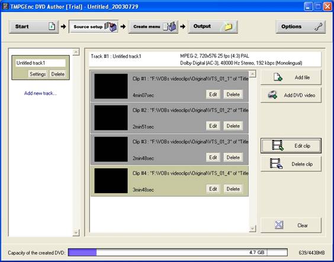Click the Add DVD video disc icon
334x262 pixels.
272,95
